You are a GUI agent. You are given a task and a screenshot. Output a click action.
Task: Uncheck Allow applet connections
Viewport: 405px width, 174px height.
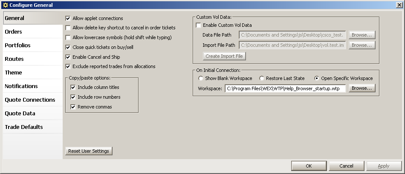(68, 18)
